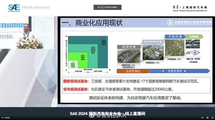The height and width of the screenshot is (120, 215).
Task: Pause the live stream playback
Action: coord(2,118)
